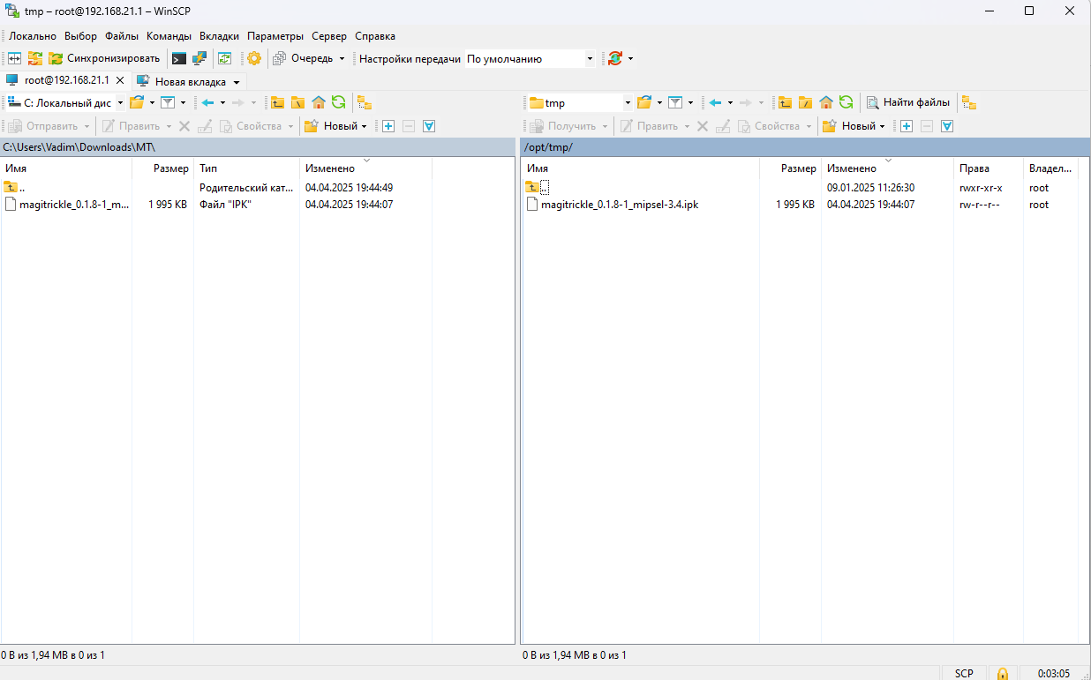This screenshot has width=1091, height=680.
Task: Click Новый button in remote panel
Action: tap(848, 126)
